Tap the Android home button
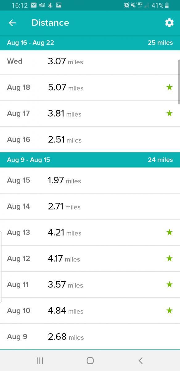 (x=90, y=360)
